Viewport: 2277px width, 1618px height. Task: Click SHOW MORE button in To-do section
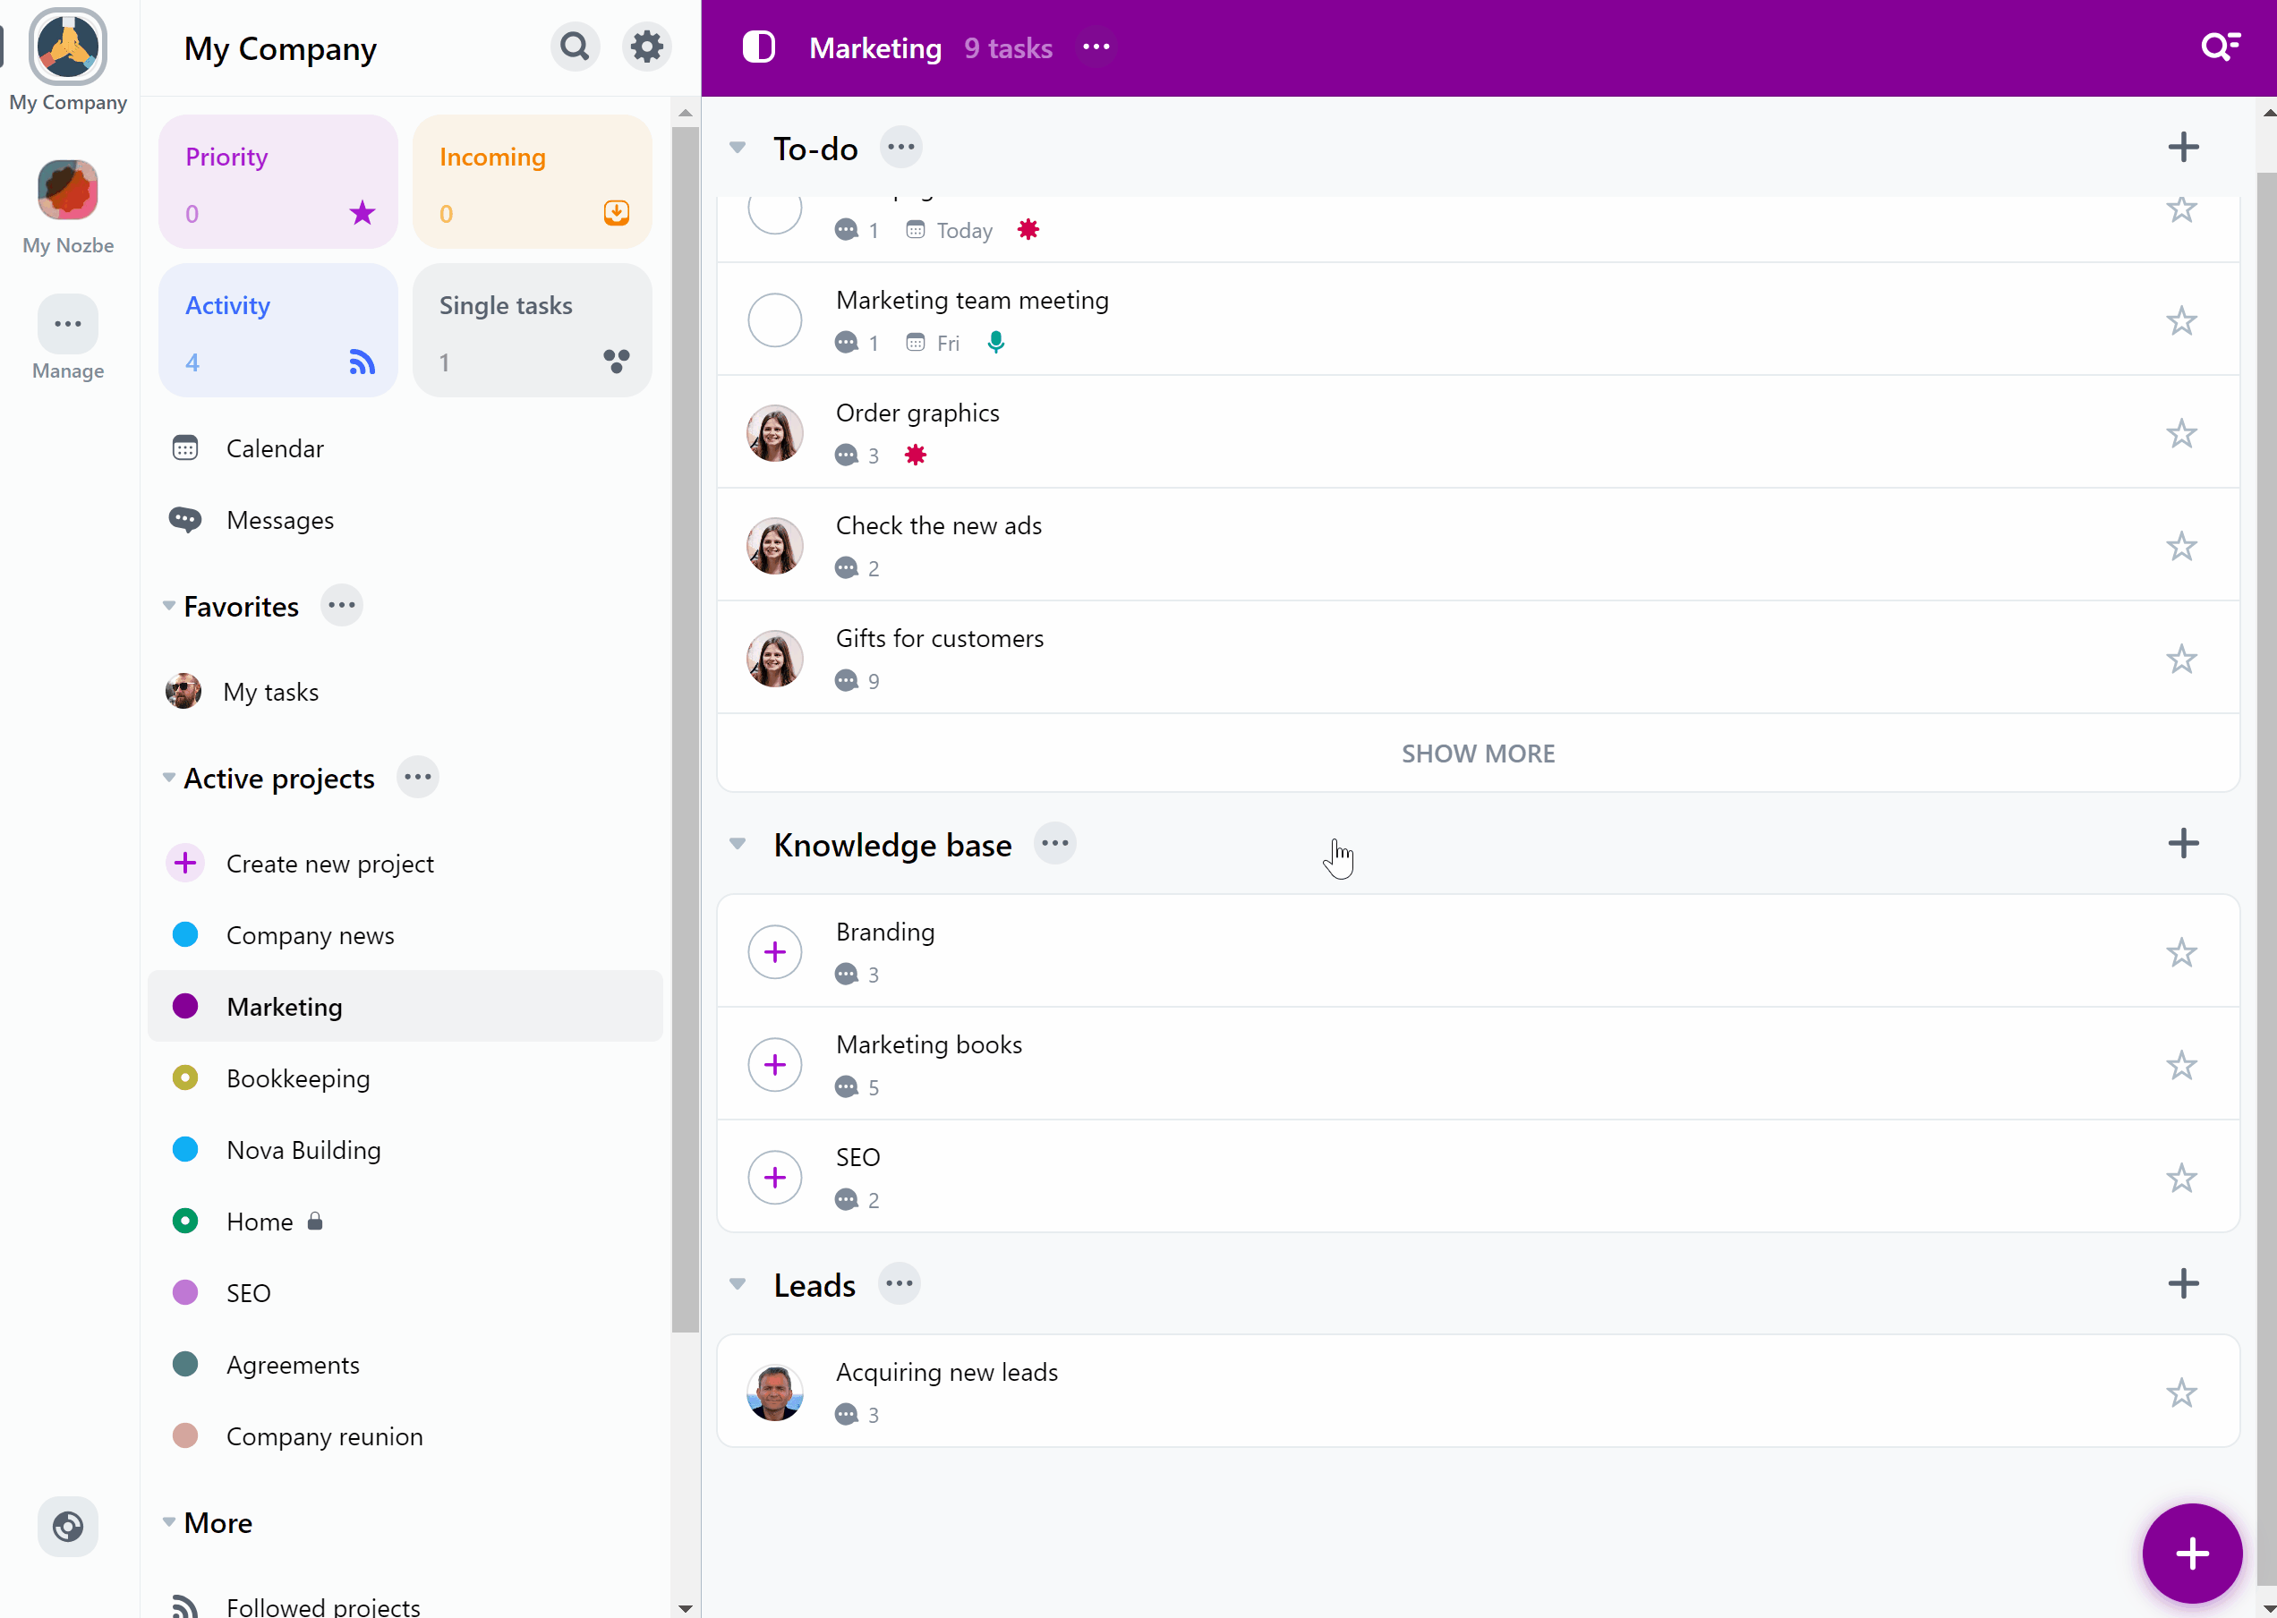coord(1479,753)
